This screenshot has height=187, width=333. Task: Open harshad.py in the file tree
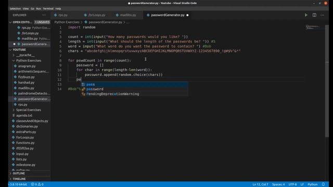[30, 83]
